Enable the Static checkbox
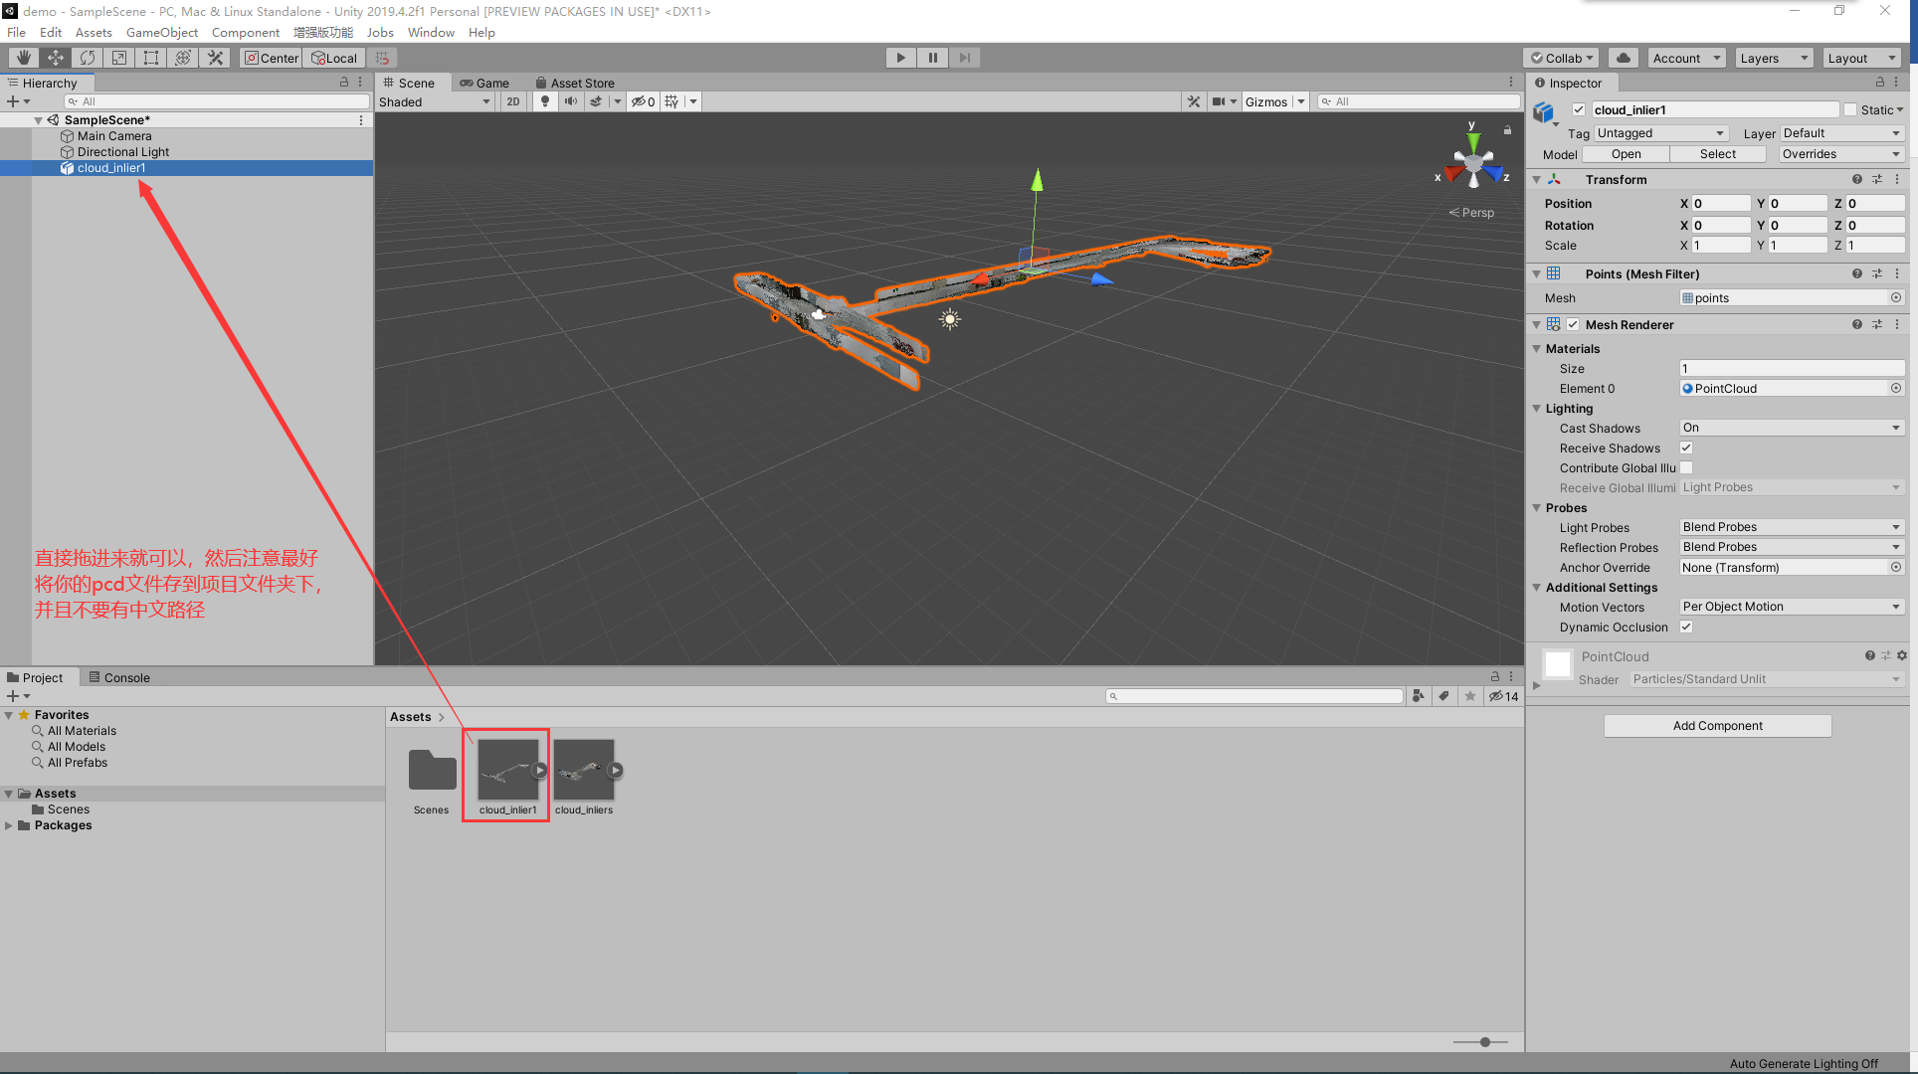The height and width of the screenshot is (1074, 1918). [1850, 110]
